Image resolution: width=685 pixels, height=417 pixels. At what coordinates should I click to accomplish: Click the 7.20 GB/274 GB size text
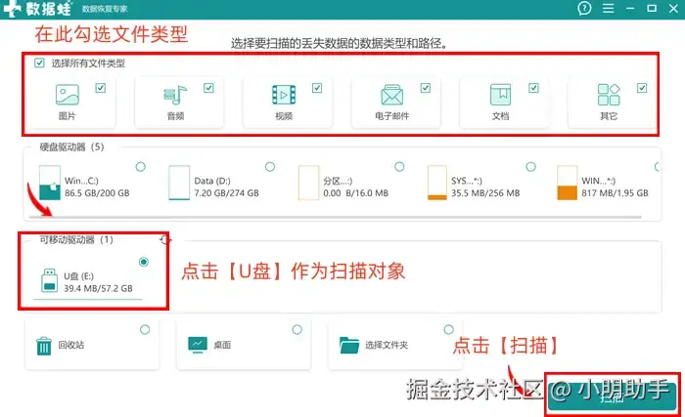[226, 192]
